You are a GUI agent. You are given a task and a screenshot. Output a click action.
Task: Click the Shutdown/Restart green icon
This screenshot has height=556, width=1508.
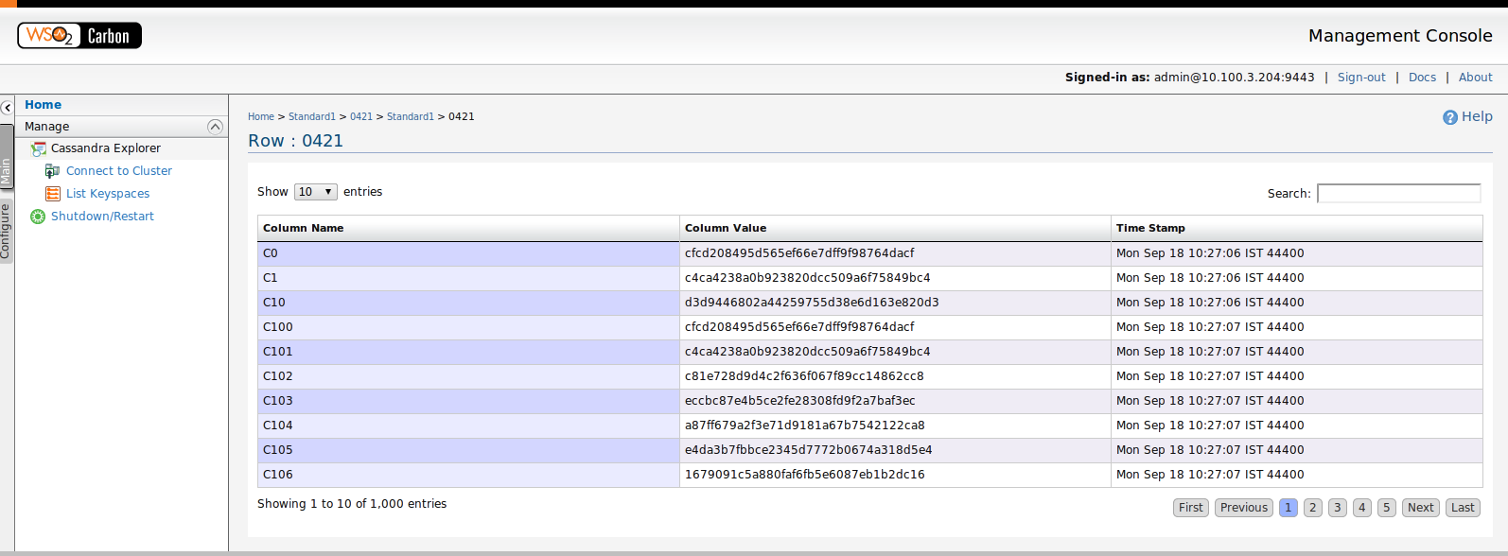[x=38, y=217]
